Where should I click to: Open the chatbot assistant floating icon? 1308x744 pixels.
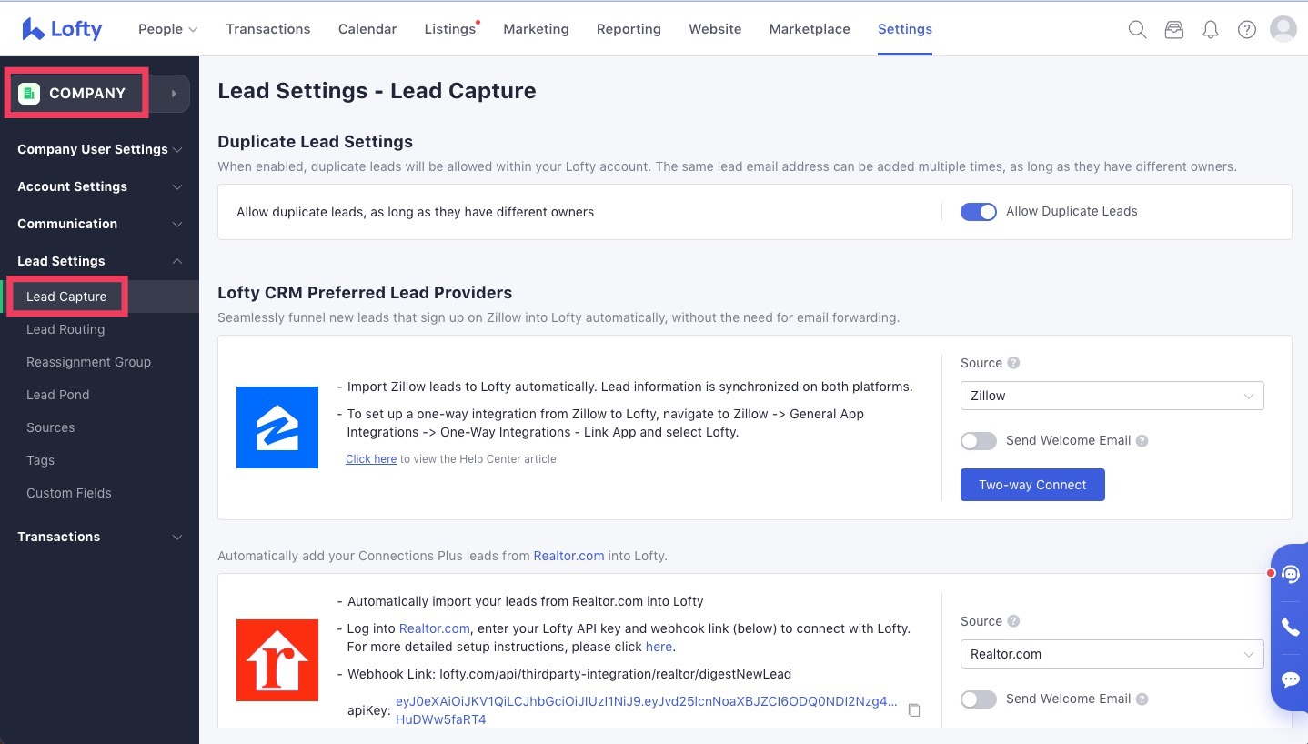coord(1291,575)
